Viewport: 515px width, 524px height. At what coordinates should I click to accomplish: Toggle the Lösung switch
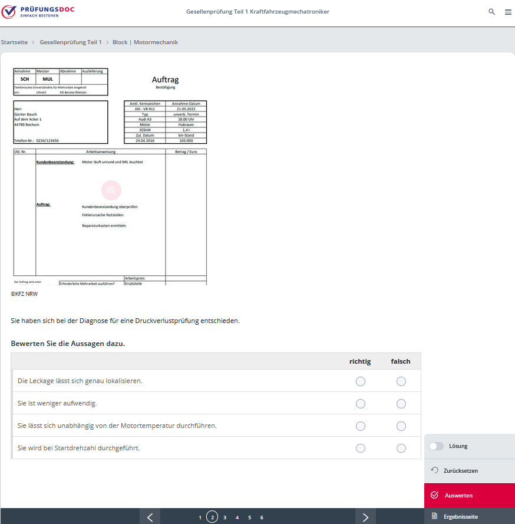point(436,446)
